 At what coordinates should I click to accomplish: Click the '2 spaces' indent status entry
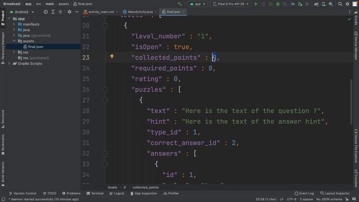coord(306,199)
